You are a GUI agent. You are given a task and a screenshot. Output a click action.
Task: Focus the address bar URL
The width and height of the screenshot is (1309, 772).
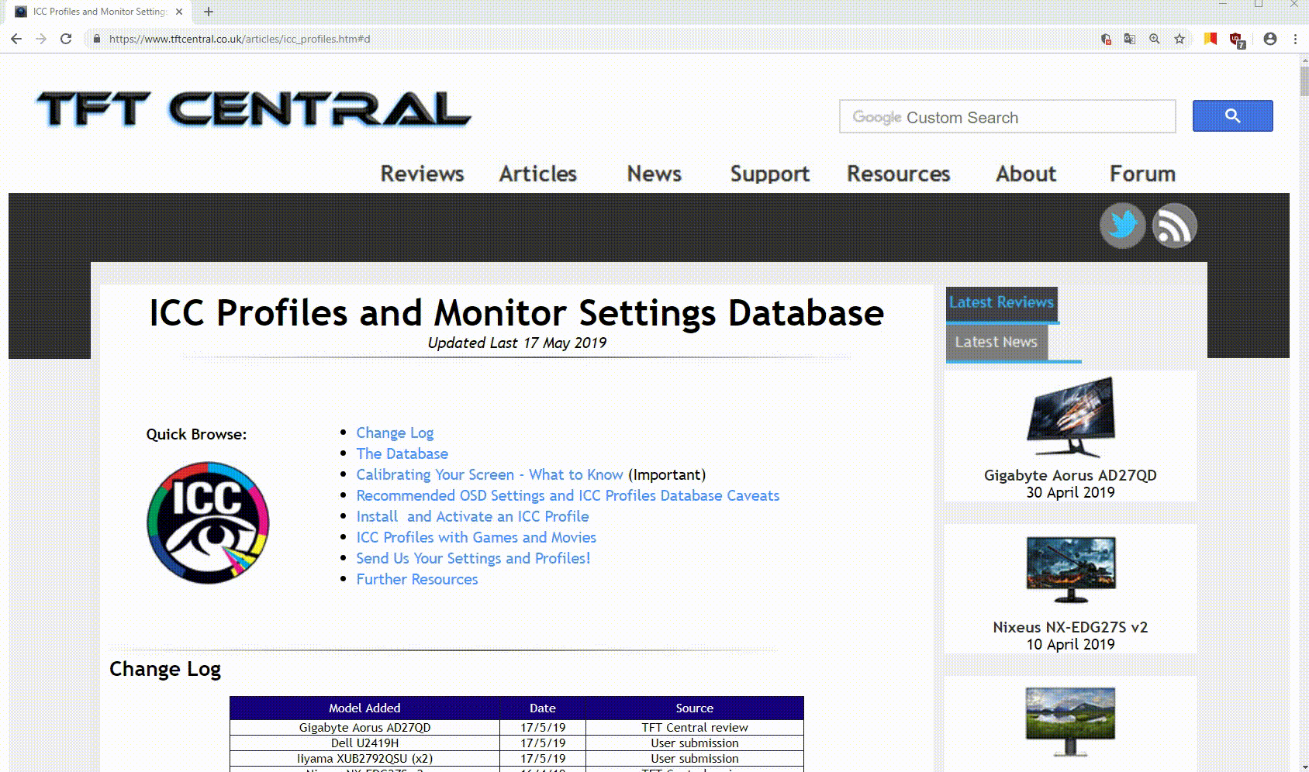[240, 39]
